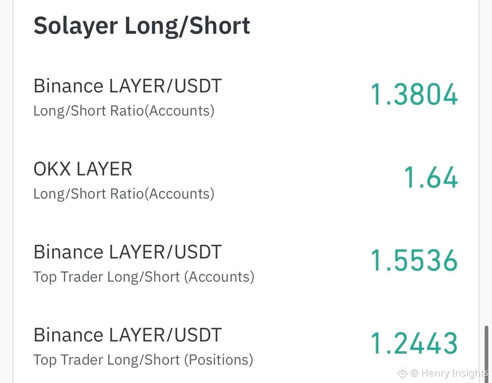Viewport: 492px width, 383px height.
Task: Click the Henry Insights watermark text
Action: 455,373
